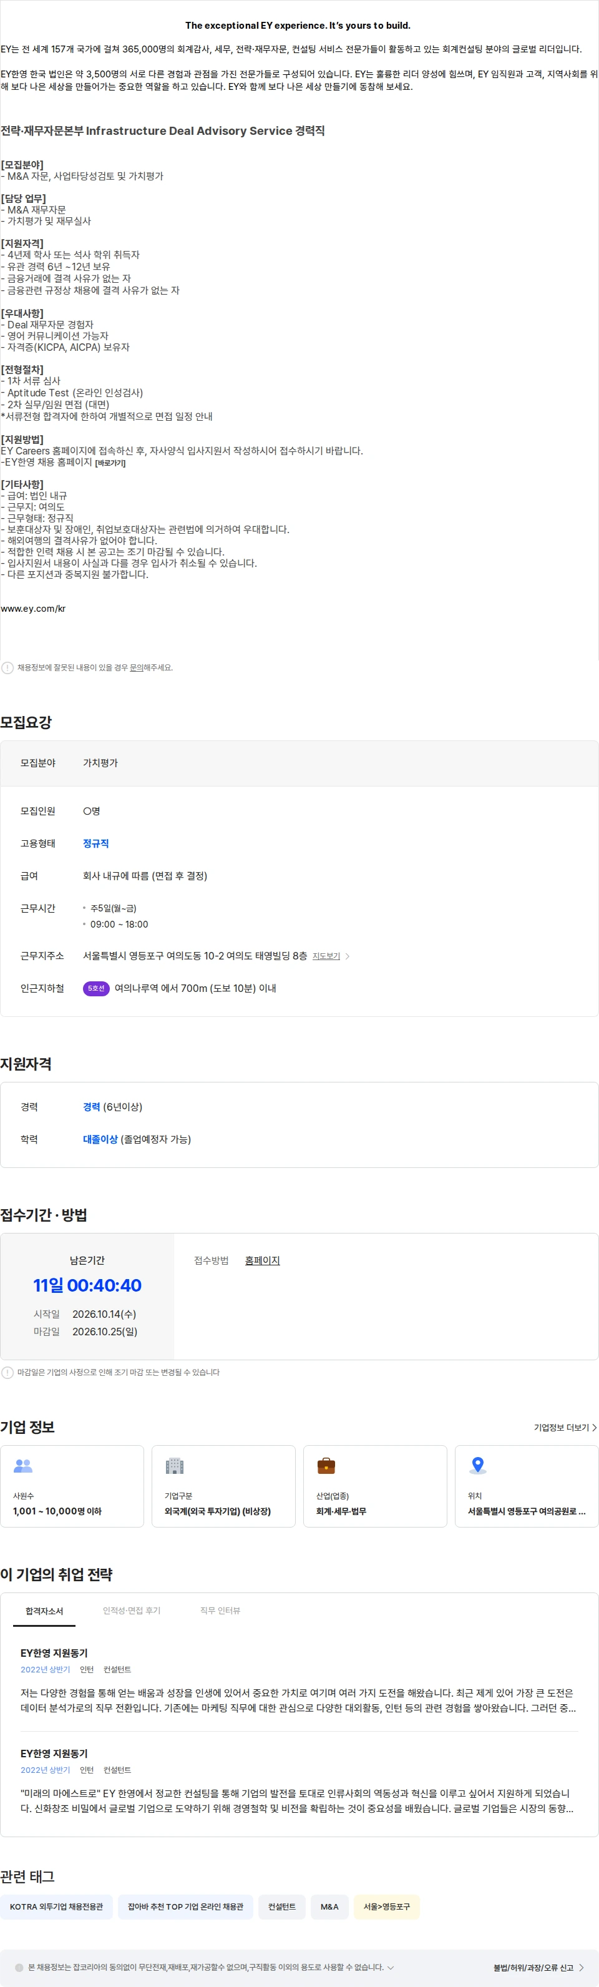Click the 회사 내규에 따름 salary text

(145, 875)
